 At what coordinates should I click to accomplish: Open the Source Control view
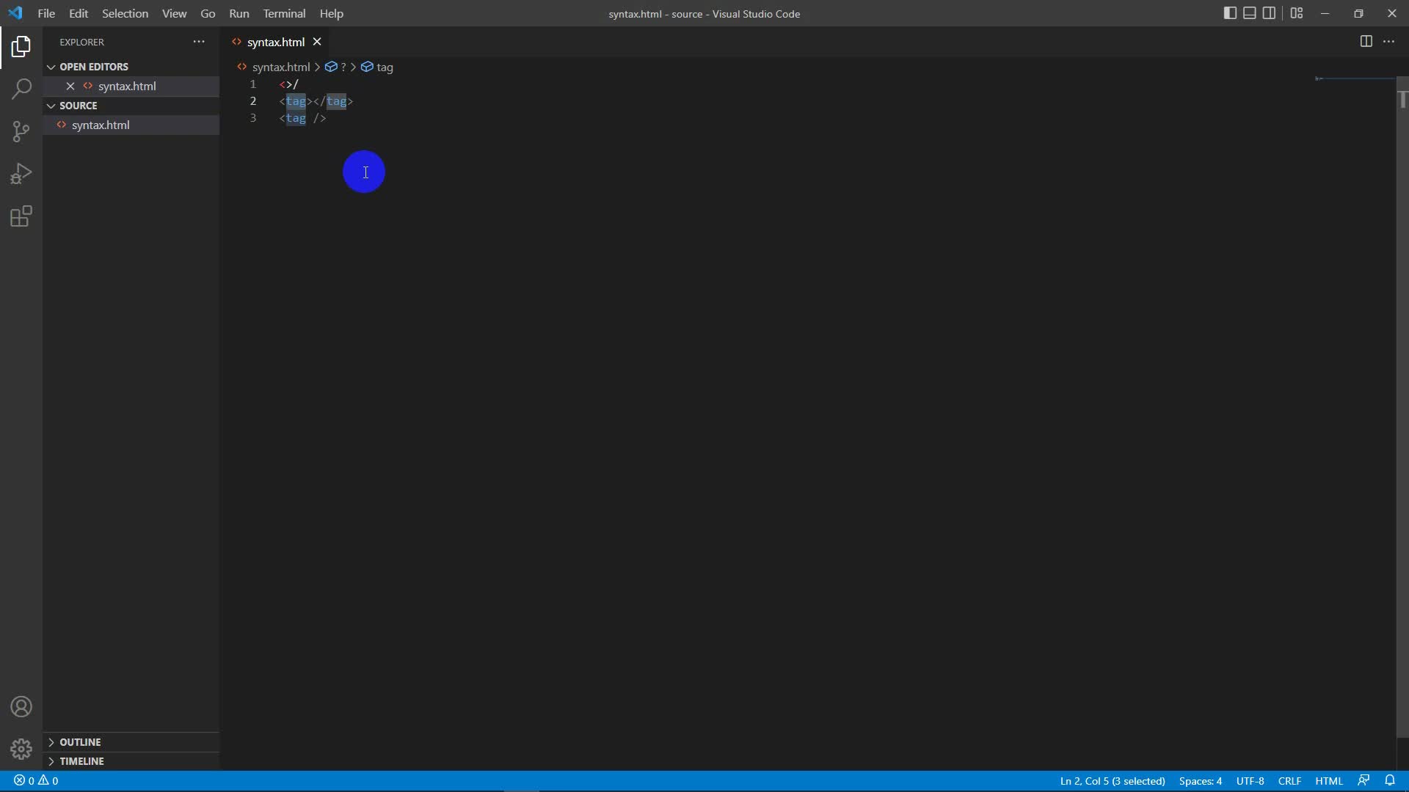[x=21, y=131]
